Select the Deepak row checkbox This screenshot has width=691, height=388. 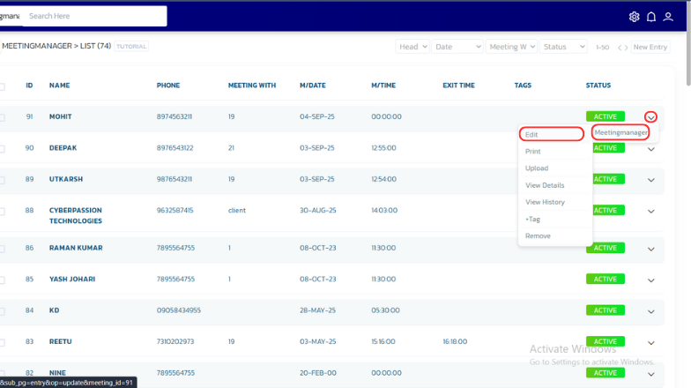coord(2,148)
